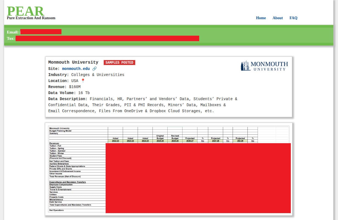338x220 pixels.
Task: Click the 'Travel & Entertainment' row label
Action: coord(60,190)
